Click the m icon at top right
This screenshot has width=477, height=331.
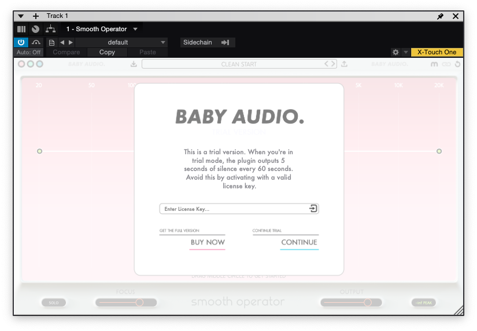click(434, 64)
